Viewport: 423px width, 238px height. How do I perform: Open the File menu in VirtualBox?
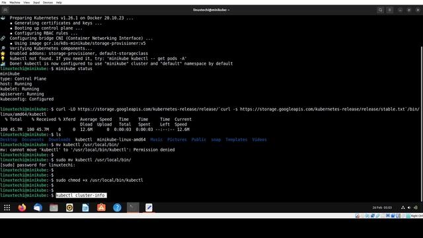point(4,3)
